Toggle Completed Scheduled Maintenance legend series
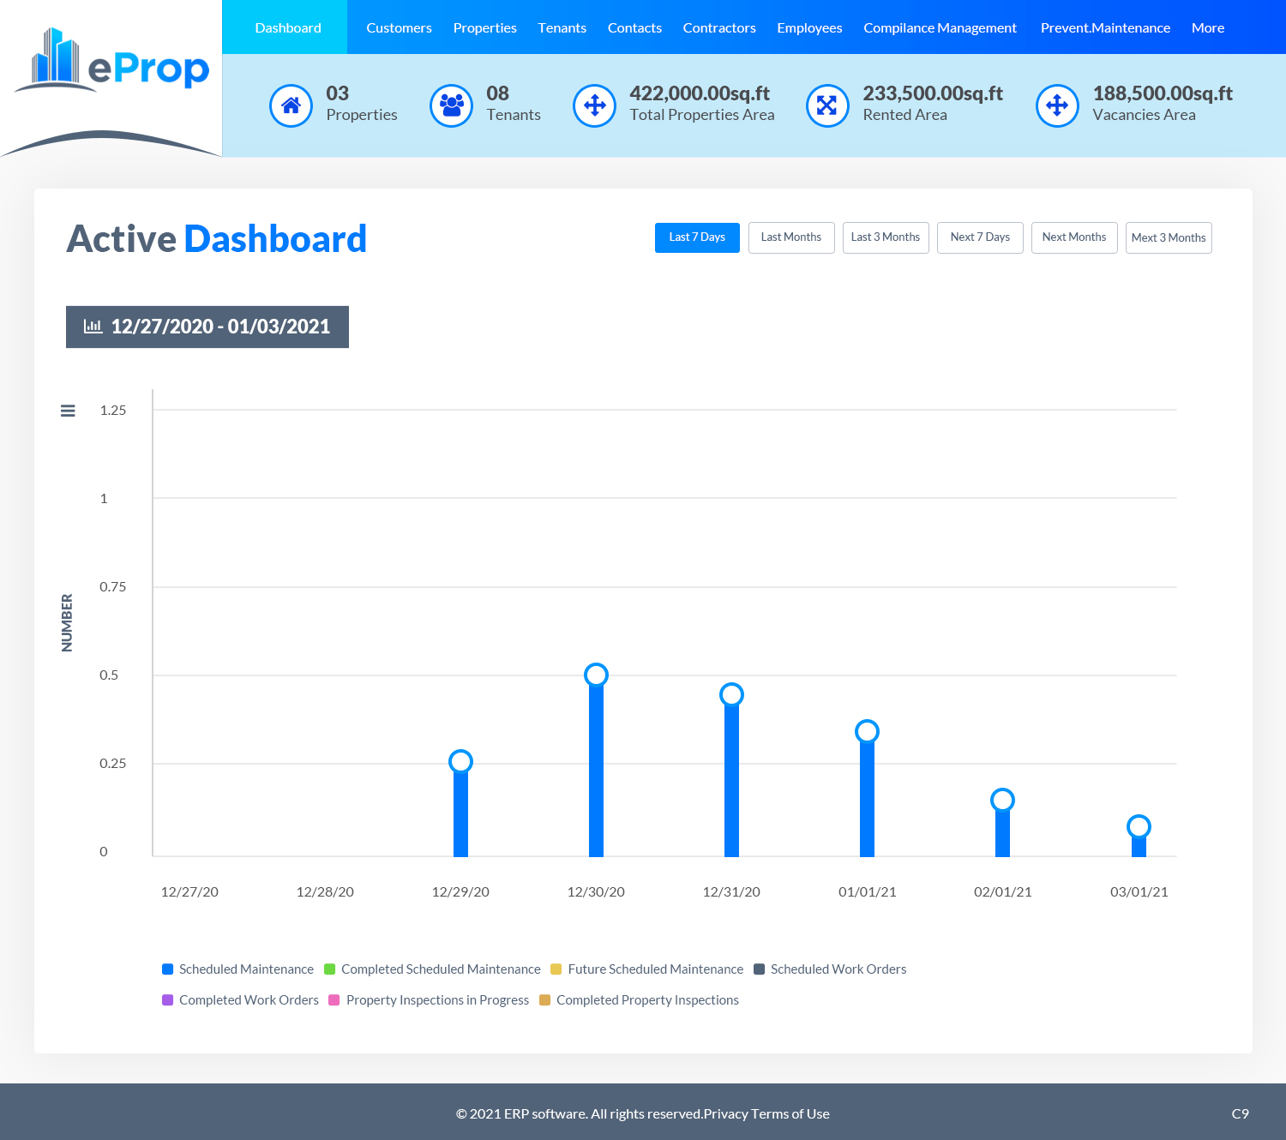Image resolution: width=1286 pixels, height=1140 pixels. point(433,969)
